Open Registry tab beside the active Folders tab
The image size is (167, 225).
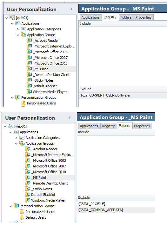click(108, 126)
